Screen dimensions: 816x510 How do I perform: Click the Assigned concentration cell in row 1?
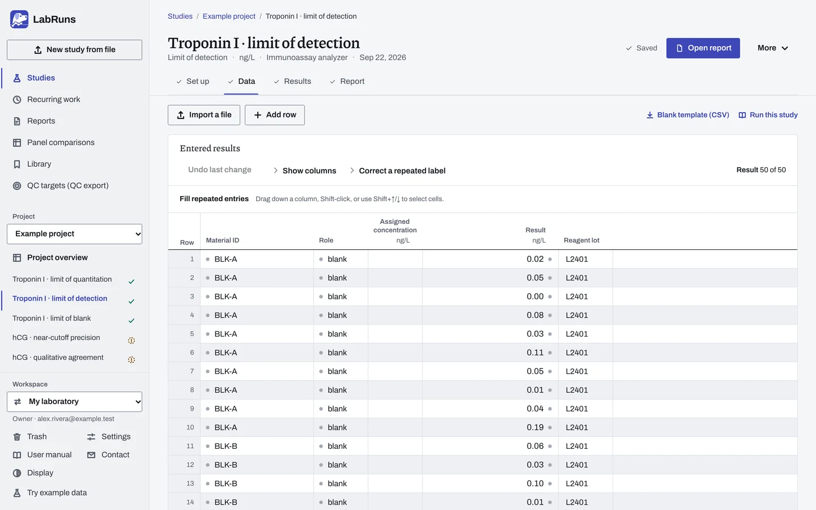tap(395, 259)
